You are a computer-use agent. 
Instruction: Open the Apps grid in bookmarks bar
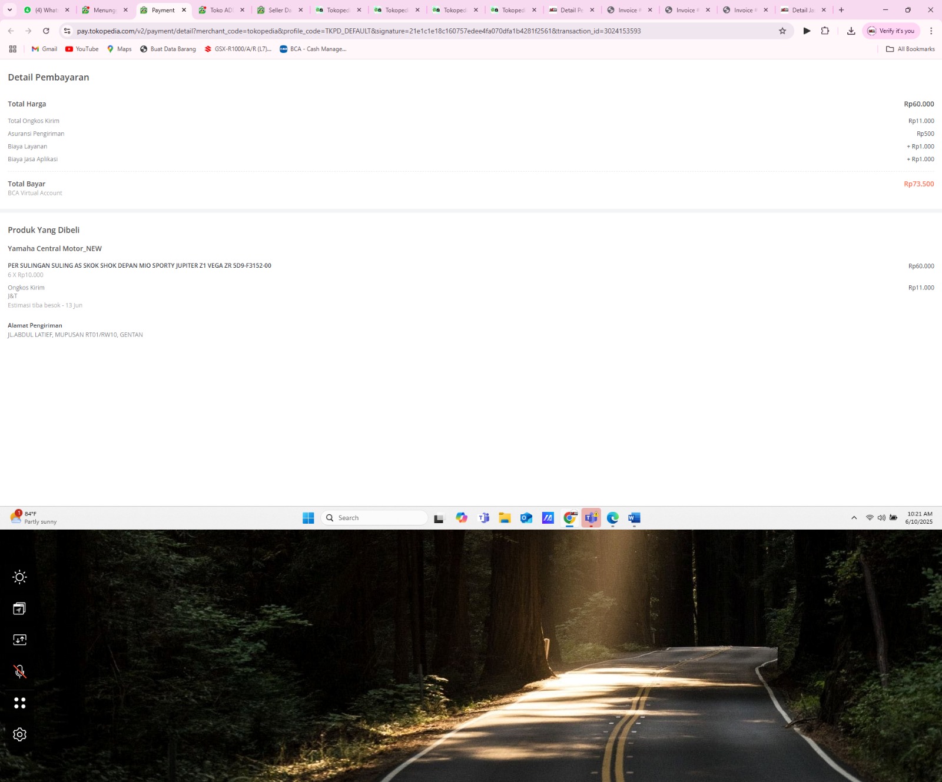[x=12, y=49]
